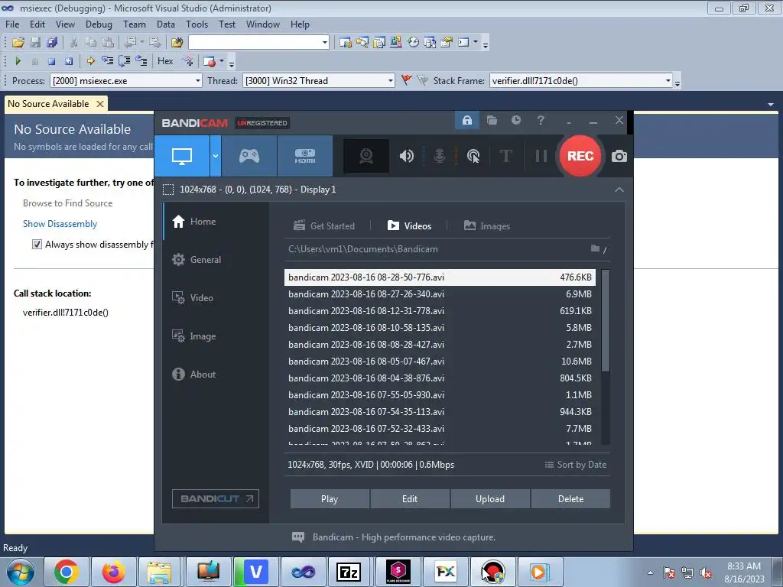Open Firefox from the taskbar
783x587 pixels.
pos(113,572)
